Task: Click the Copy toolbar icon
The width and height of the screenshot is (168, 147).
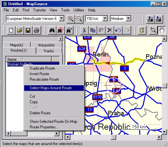Action: tap(93, 30)
